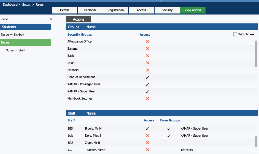Switch to the Security tab
Viewport: 259px width, 154px height.
pyautogui.click(x=167, y=10)
